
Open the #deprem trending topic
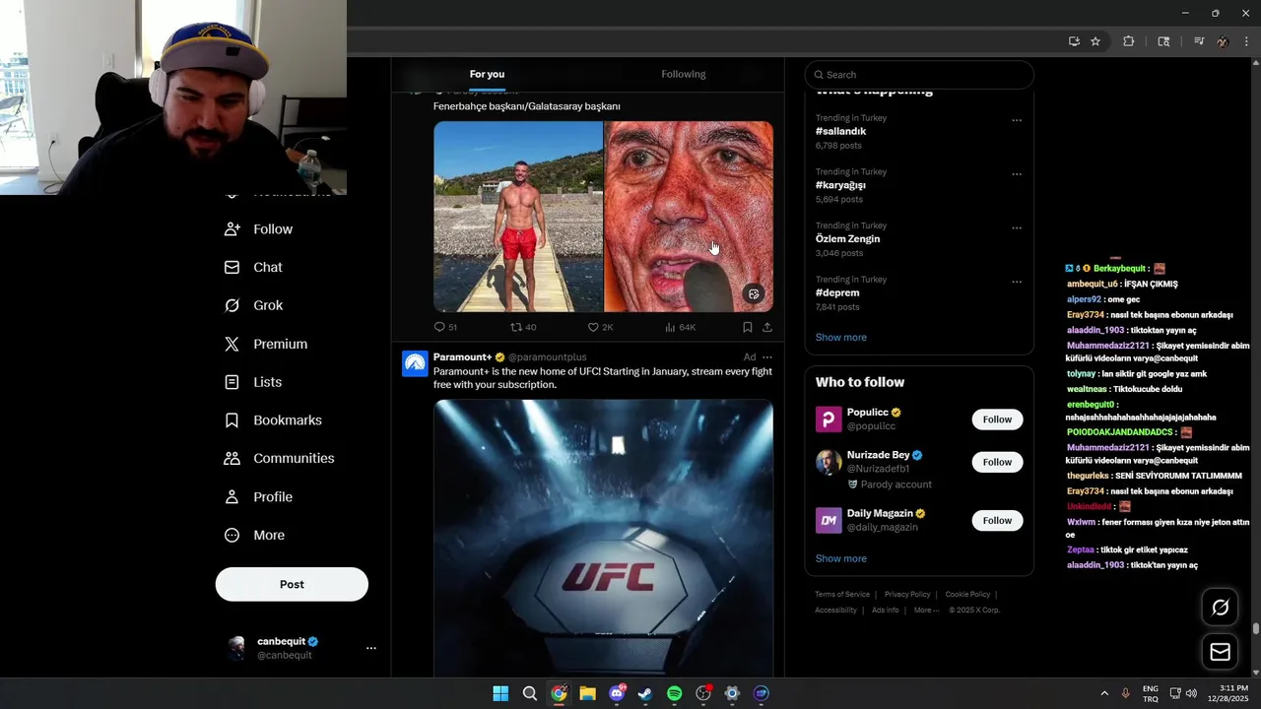click(x=836, y=292)
